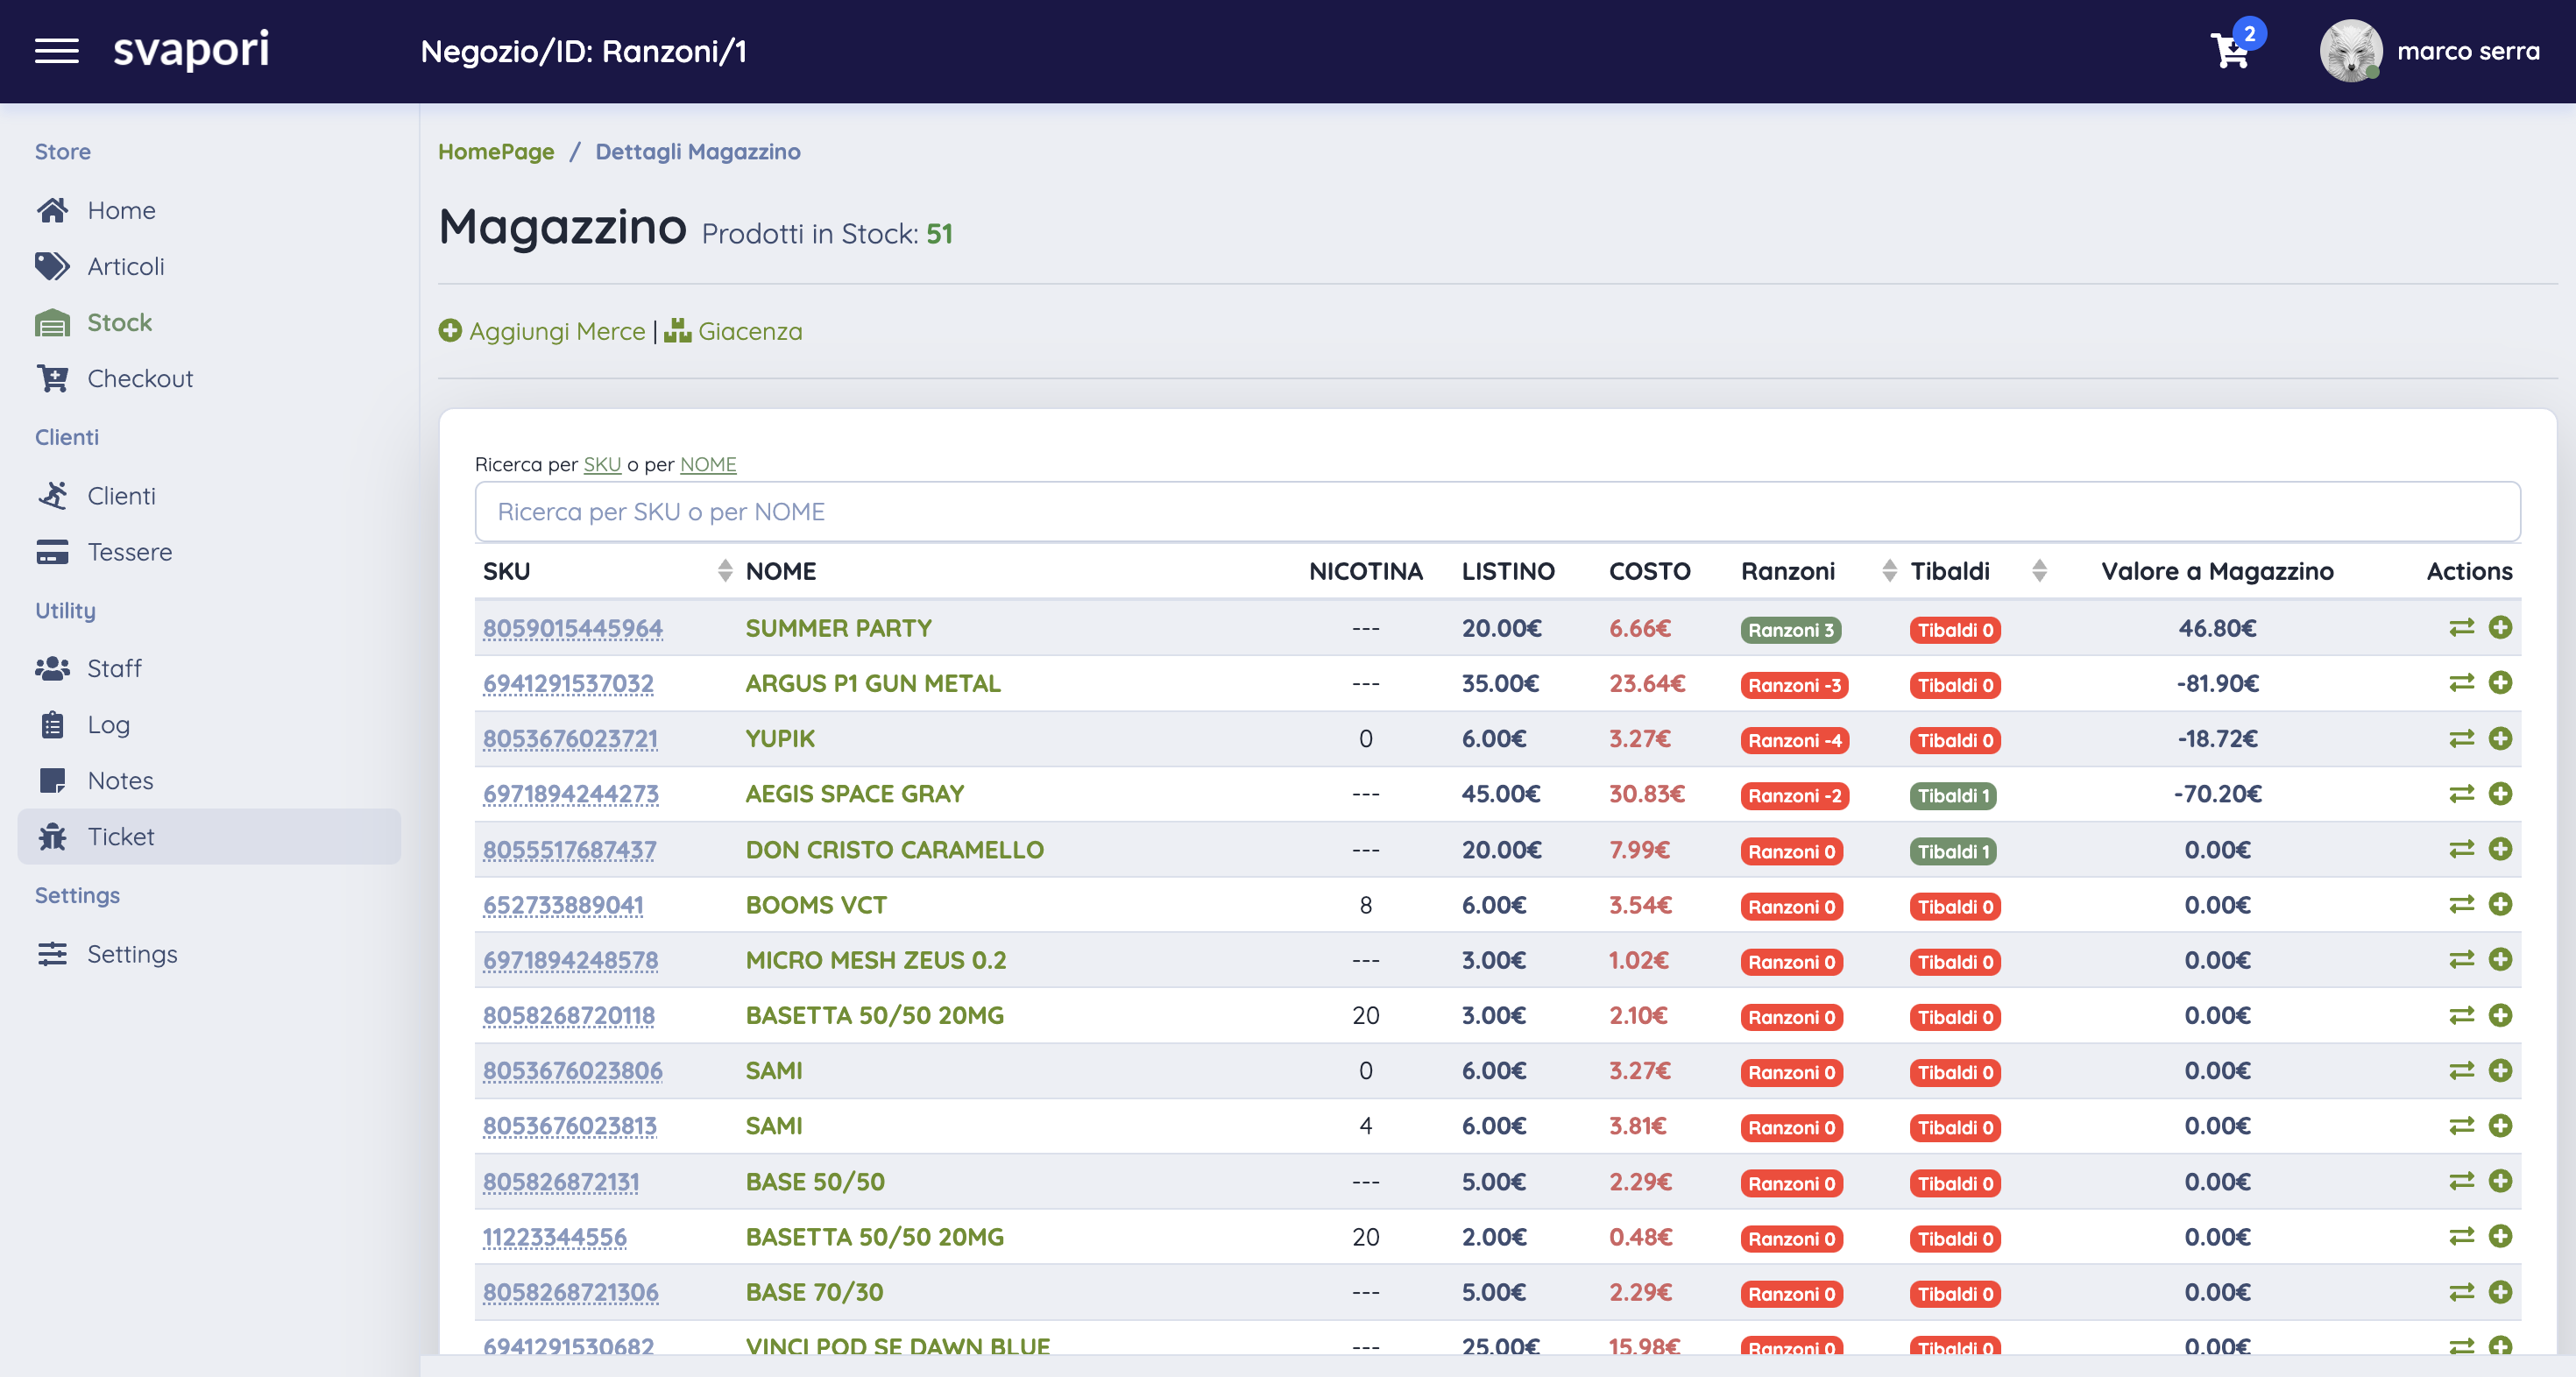Open SKU 6941291537032 link
Screen dimensions: 2576x1377
(x=568, y=683)
